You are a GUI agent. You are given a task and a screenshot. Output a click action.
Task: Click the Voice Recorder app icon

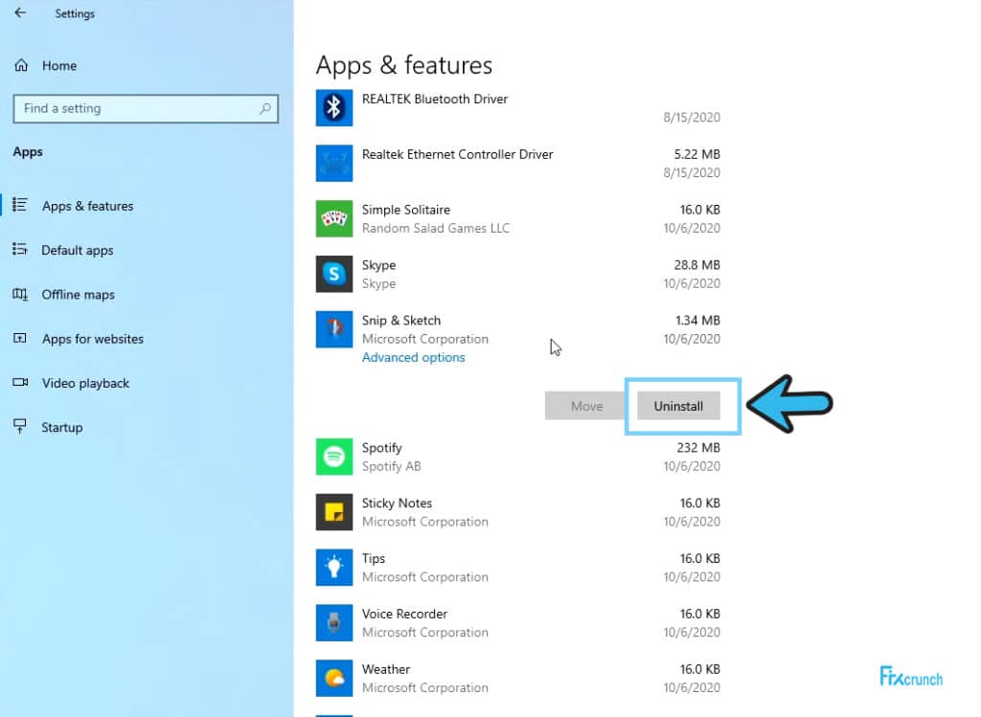(x=334, y=622)
